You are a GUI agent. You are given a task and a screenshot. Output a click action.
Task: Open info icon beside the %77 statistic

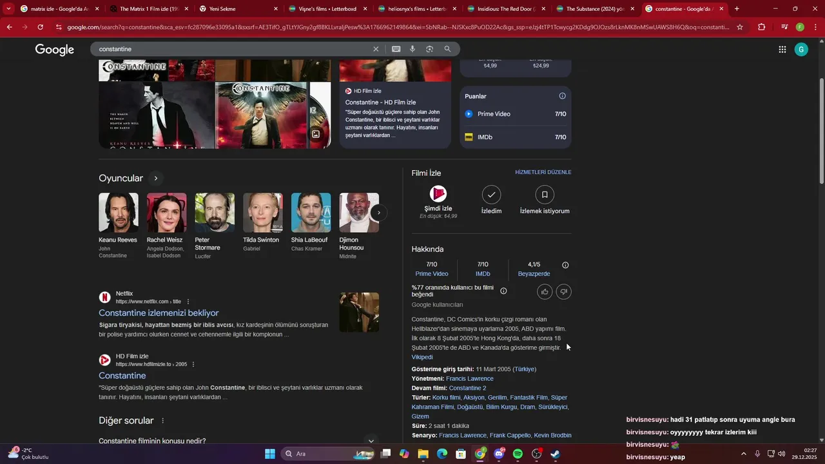503,291
